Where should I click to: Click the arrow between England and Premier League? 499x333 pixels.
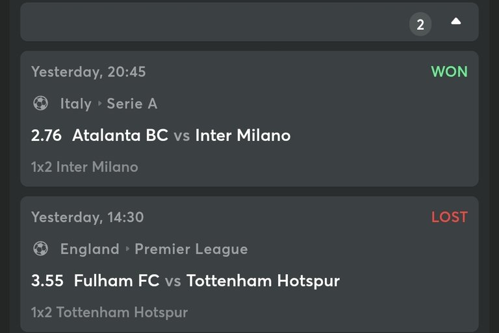click(127, 249)
